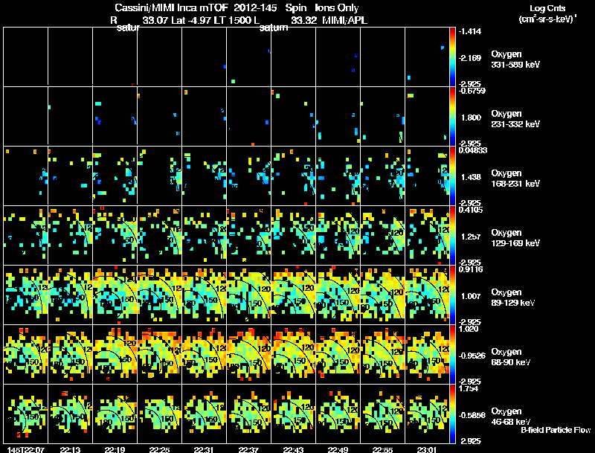Click the Oxygen 331-589 keV row label

point(515,60)
